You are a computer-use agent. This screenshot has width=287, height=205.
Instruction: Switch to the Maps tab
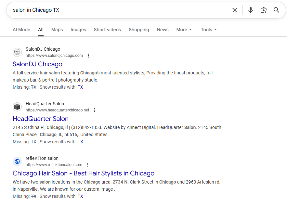click(57, 30)
